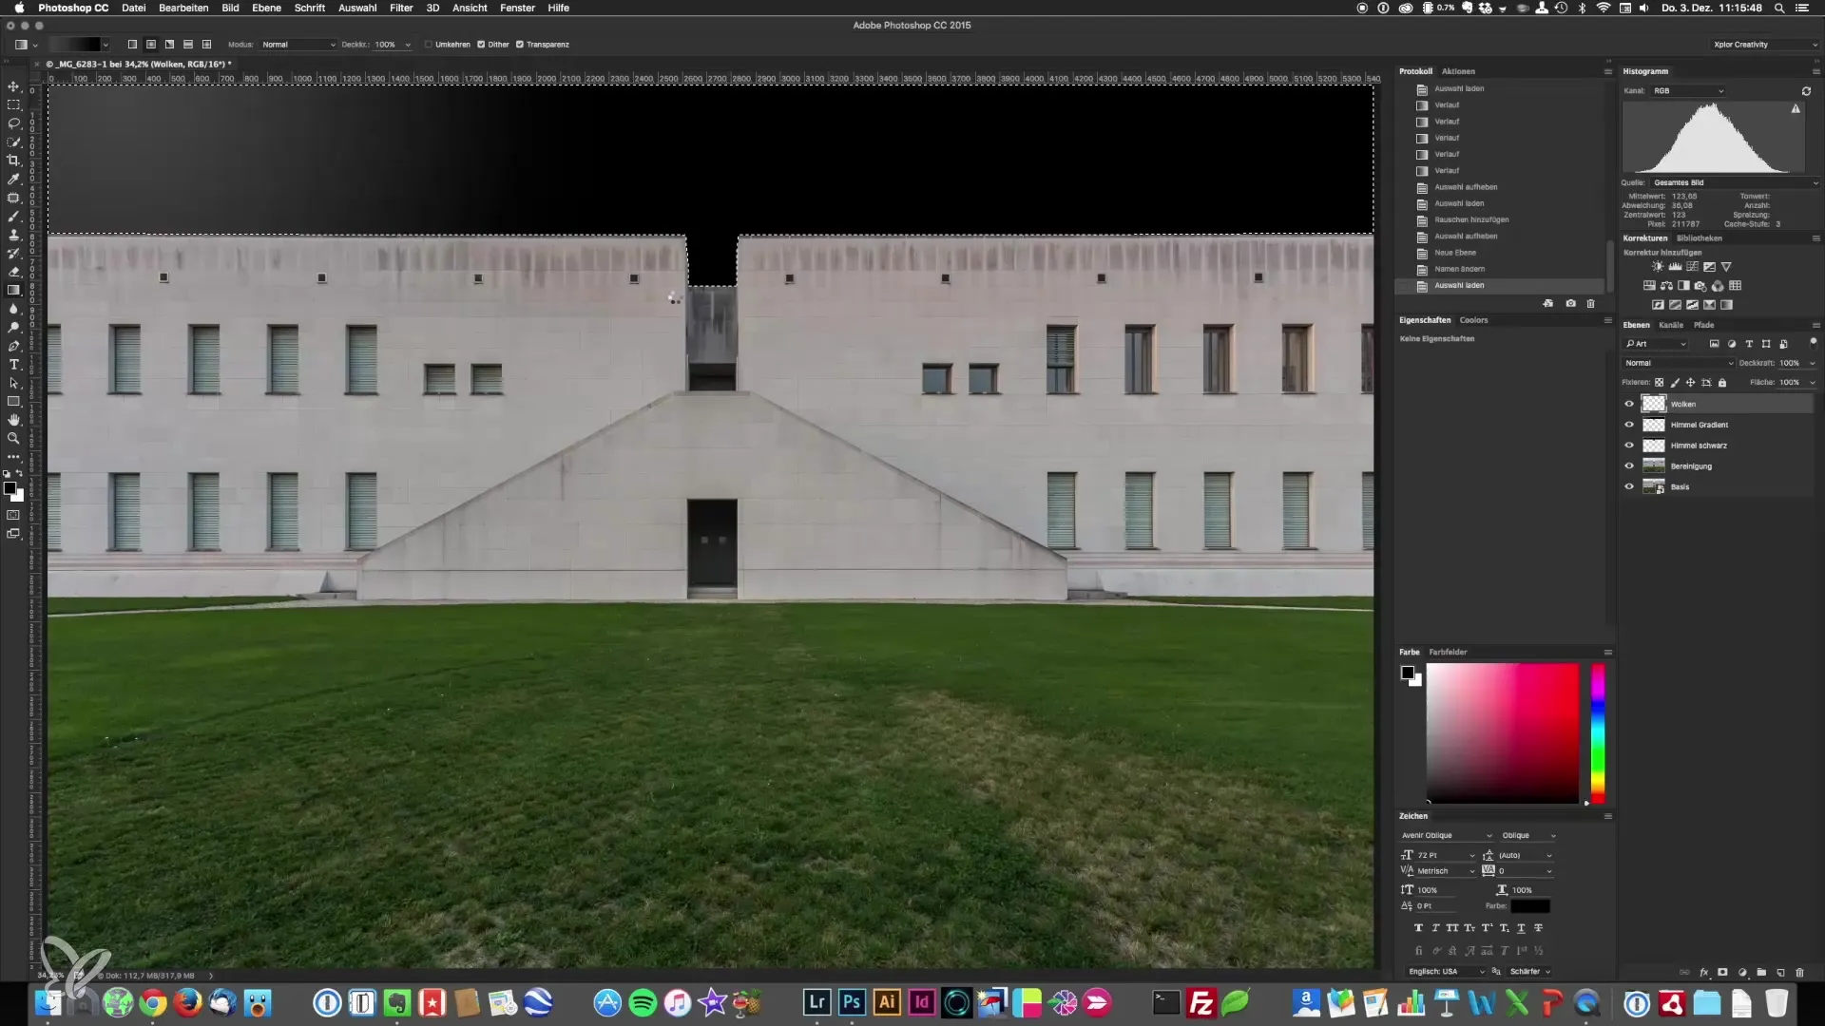
Task: Enable the Umkehren checkbox
Action: tap(429, 45)
